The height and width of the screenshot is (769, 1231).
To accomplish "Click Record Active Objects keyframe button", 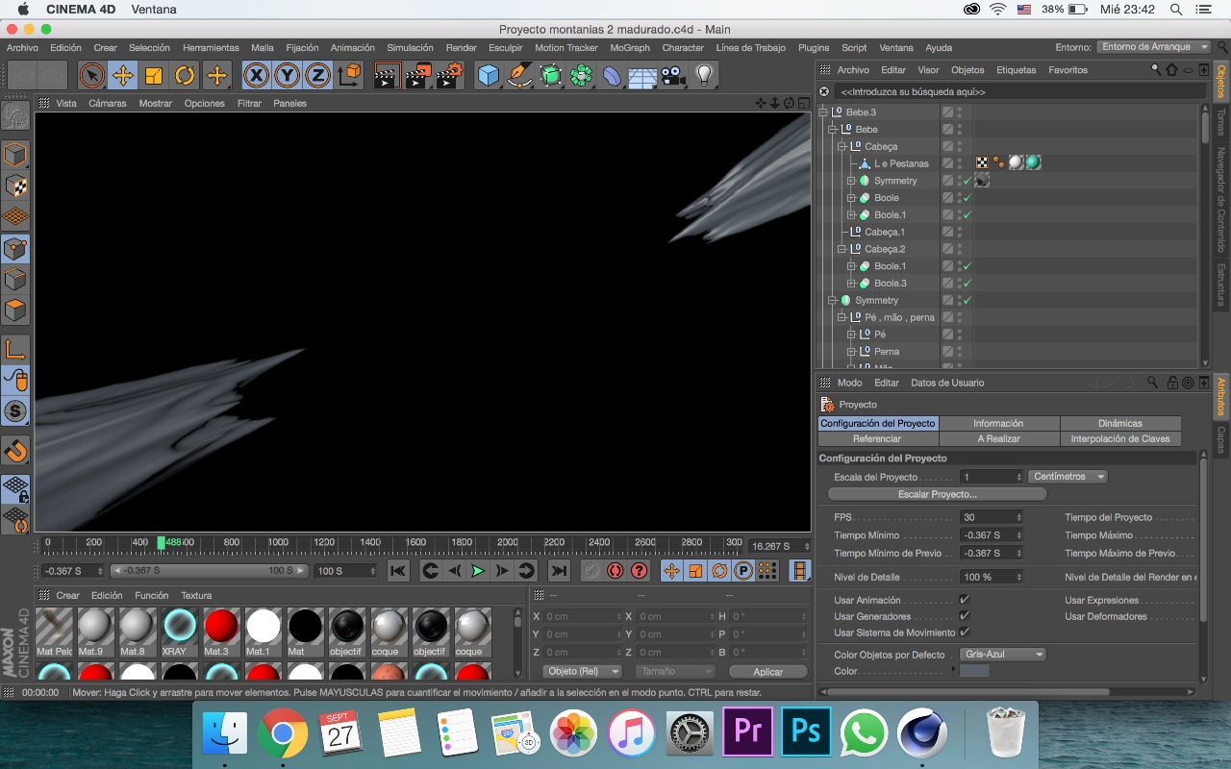I will pyautogui.click(x=591, y=571).
